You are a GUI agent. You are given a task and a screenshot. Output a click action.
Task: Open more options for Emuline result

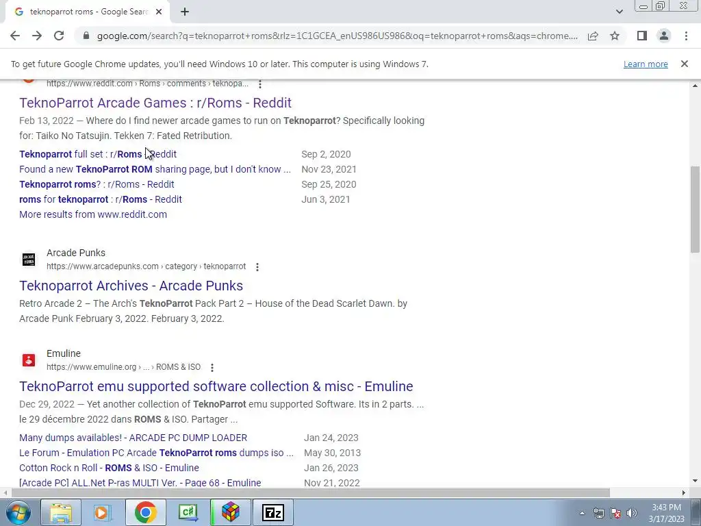[x=212, y=367]
